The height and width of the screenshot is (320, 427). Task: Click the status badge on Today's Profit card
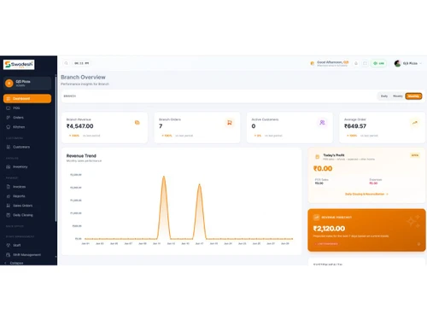pos(415,155)
